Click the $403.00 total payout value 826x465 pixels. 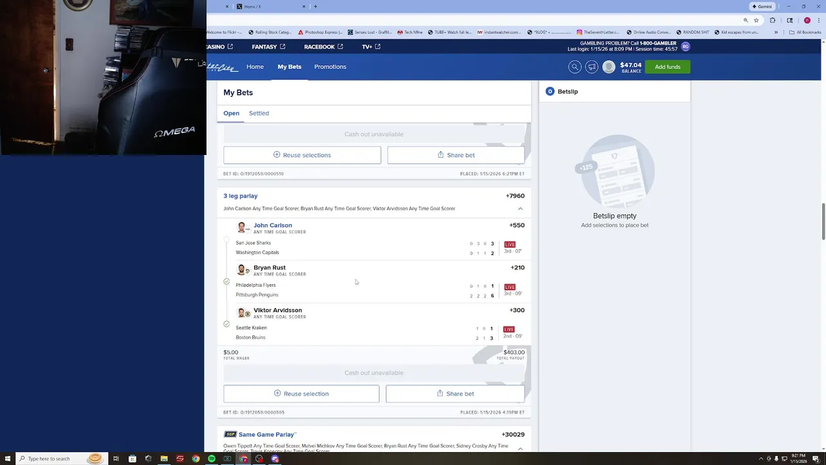[514, 352]
